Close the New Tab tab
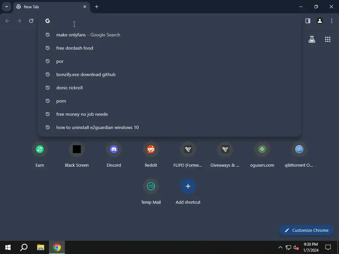339x254 pixels. (85, 7)
